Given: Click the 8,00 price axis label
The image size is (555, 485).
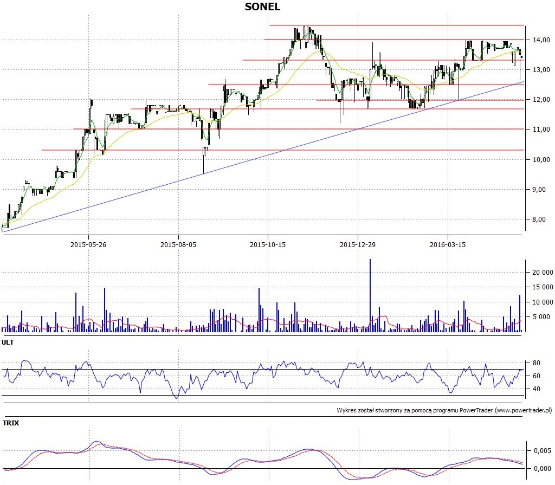Looking at the screenshot, I should tap(539, 219).
